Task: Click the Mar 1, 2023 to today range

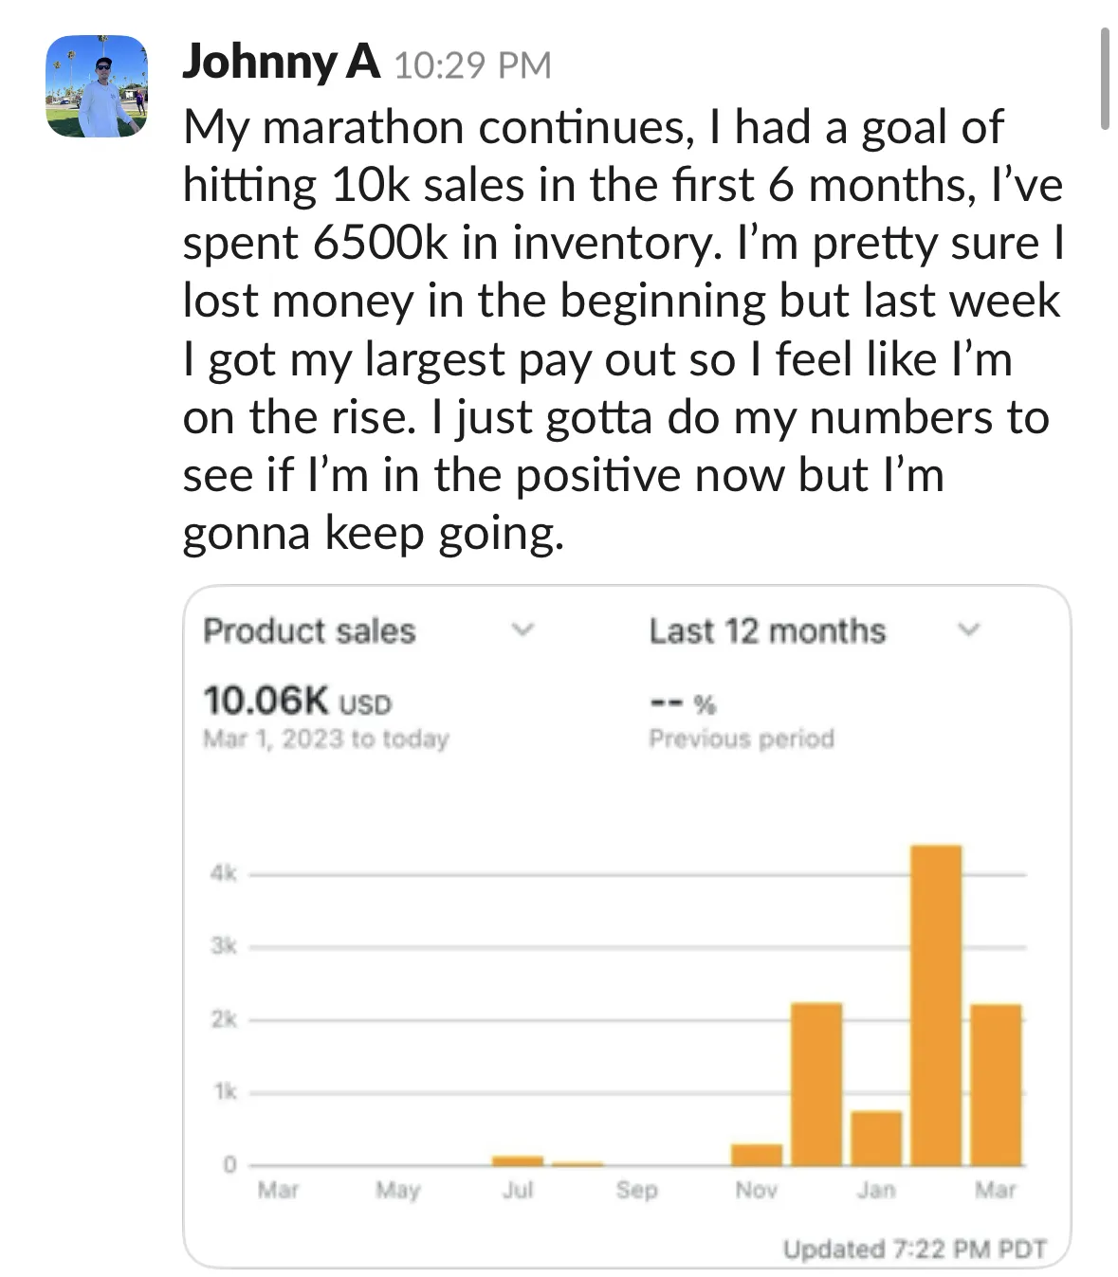Action: pos(325,739)
